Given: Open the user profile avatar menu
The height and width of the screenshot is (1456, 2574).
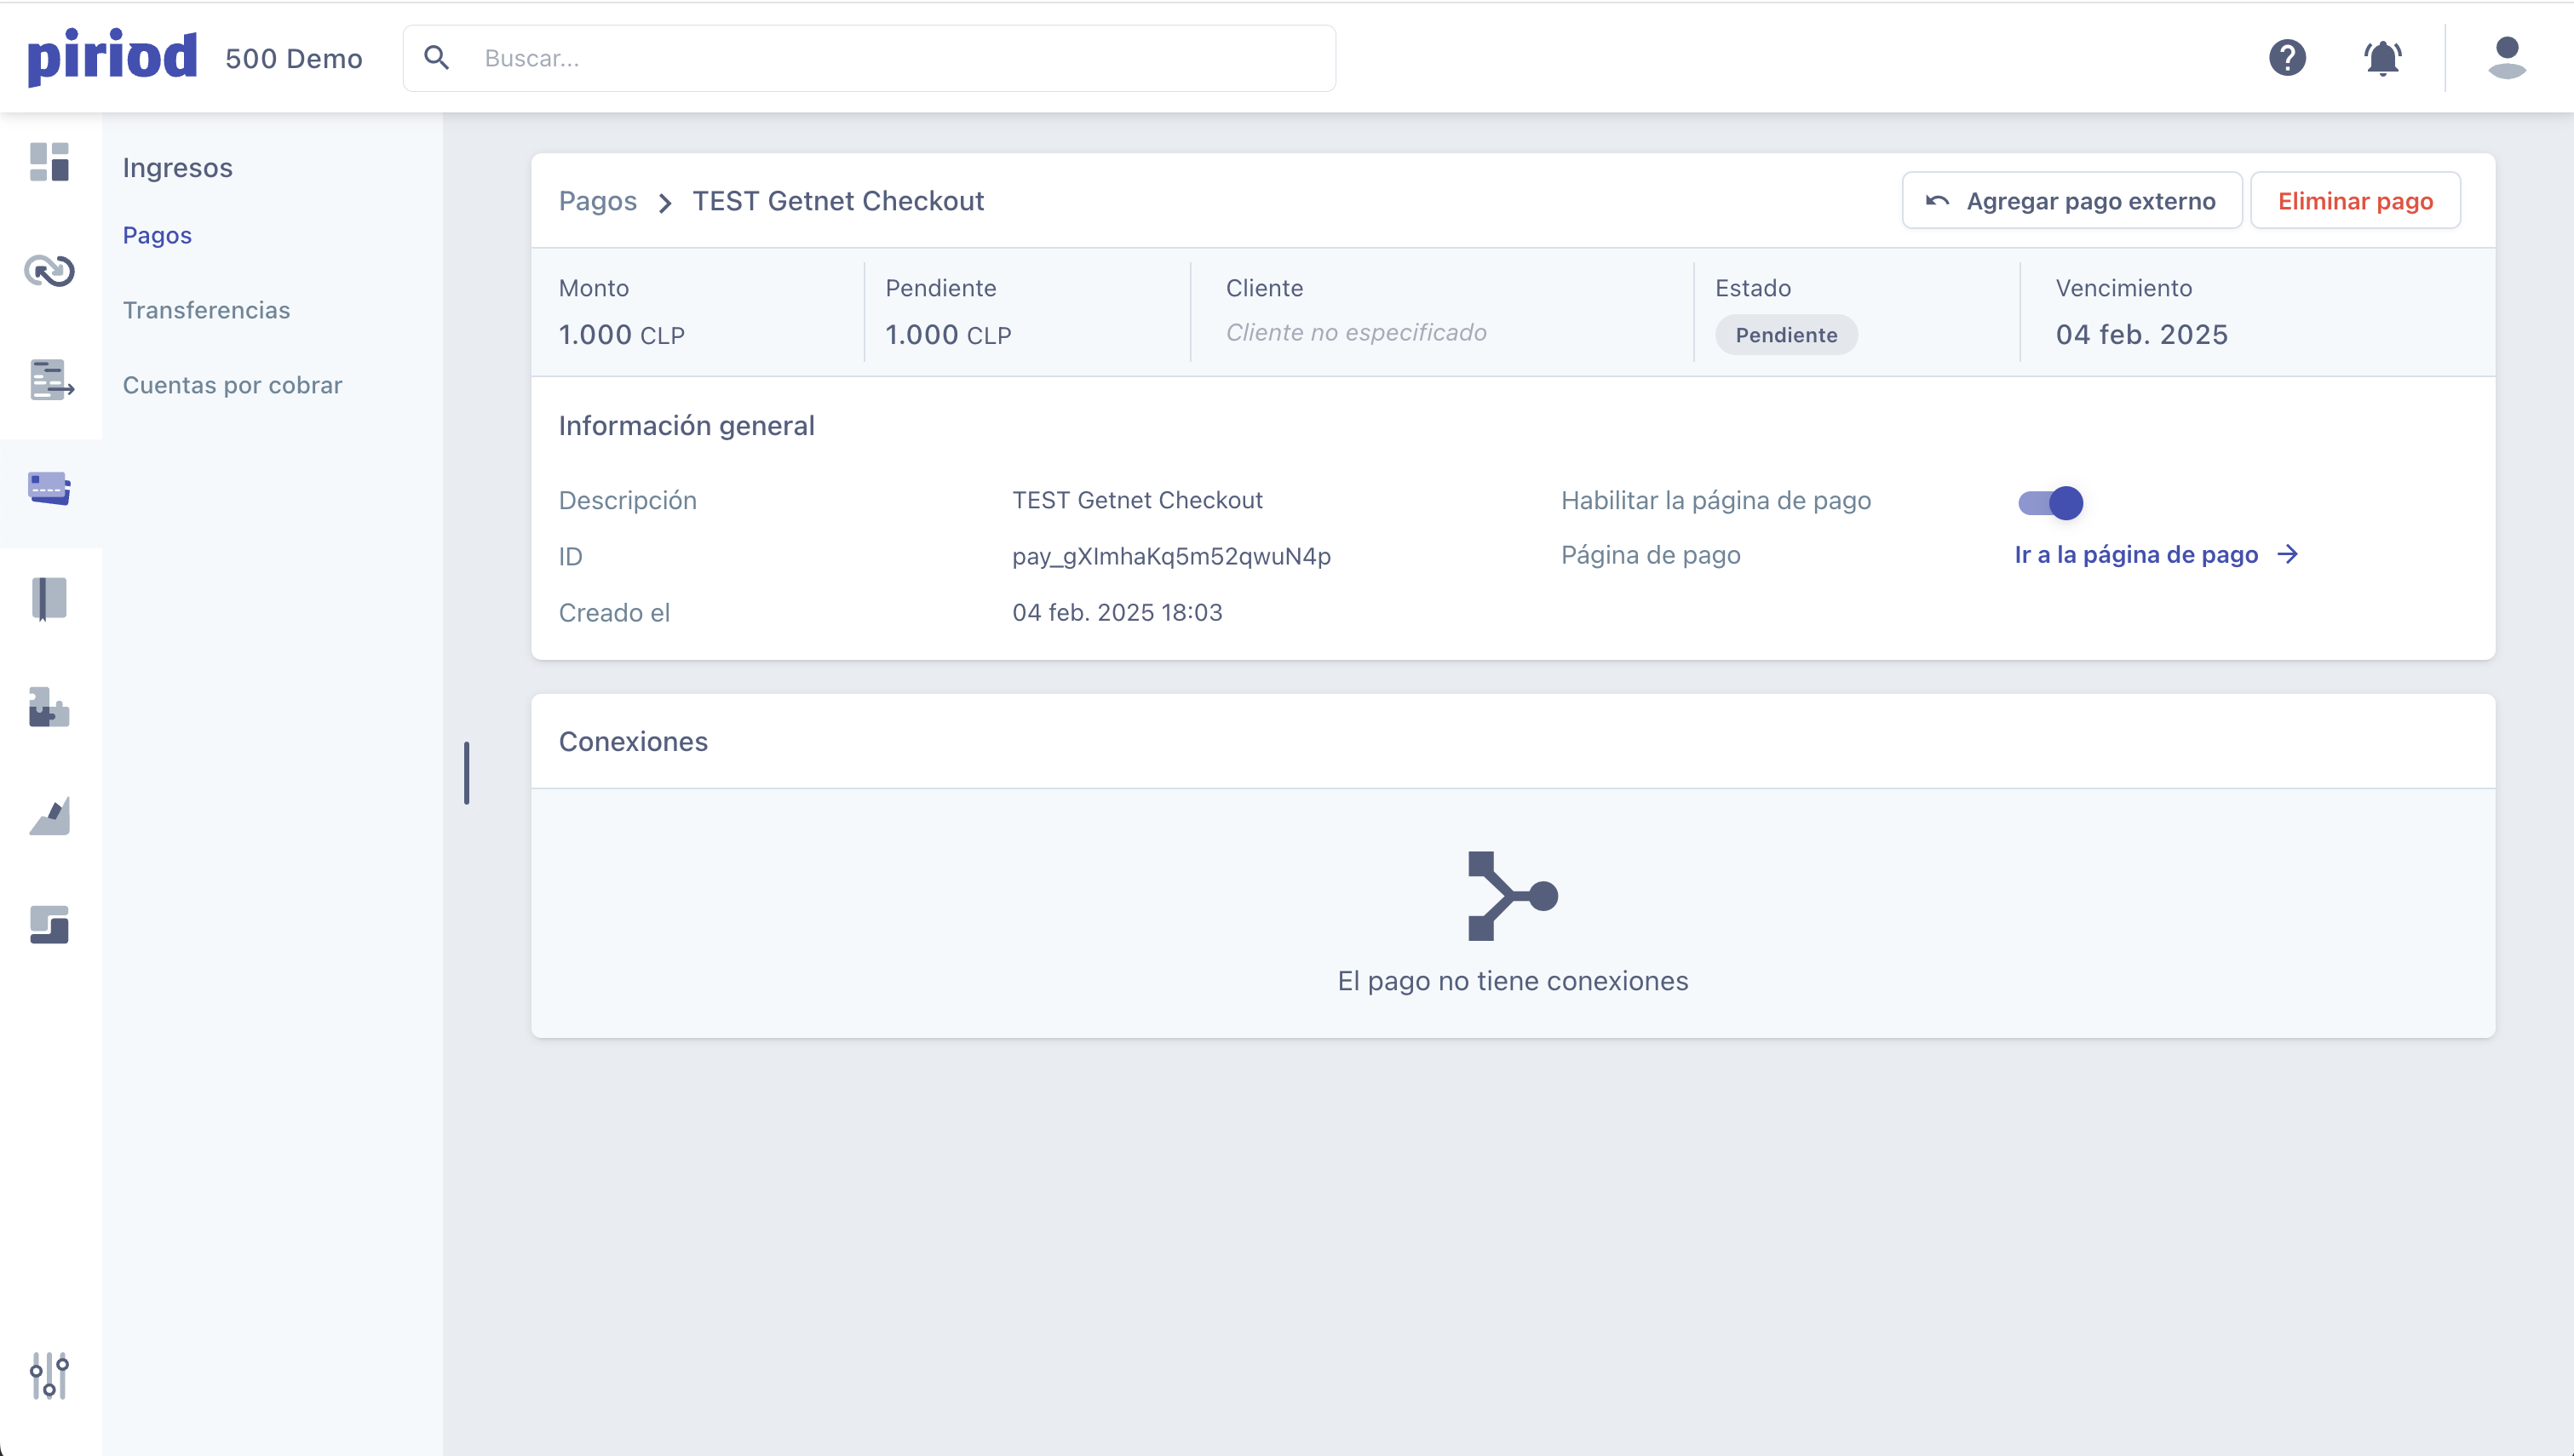Looking at the screenshot, I should click(x=2506, y=58).
